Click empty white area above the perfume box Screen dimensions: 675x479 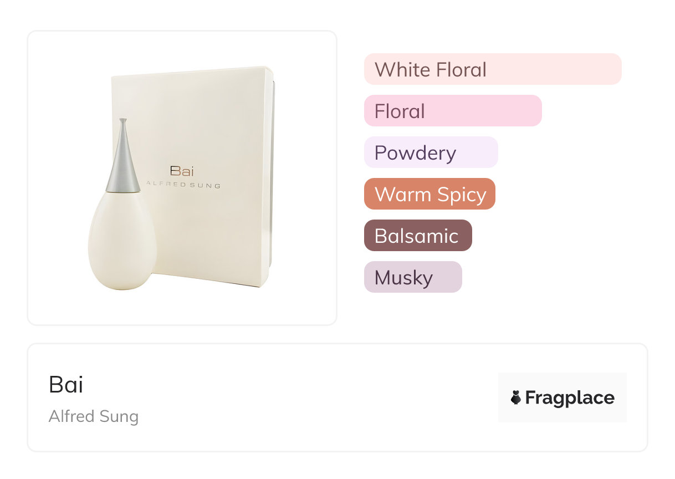point(183,50)
